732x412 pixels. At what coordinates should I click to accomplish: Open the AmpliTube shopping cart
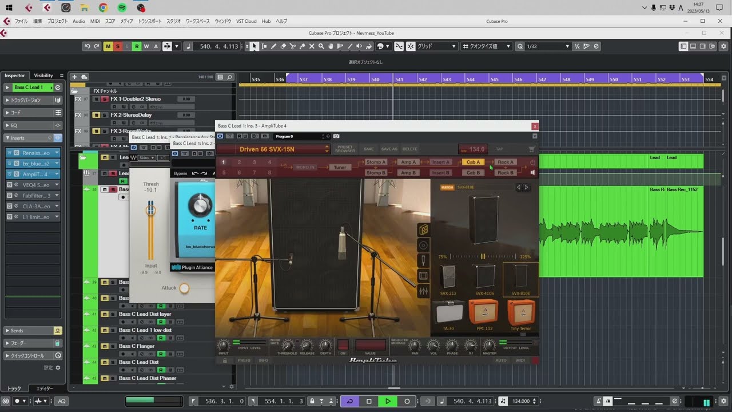pyautogui.click(x=532, y=149)
